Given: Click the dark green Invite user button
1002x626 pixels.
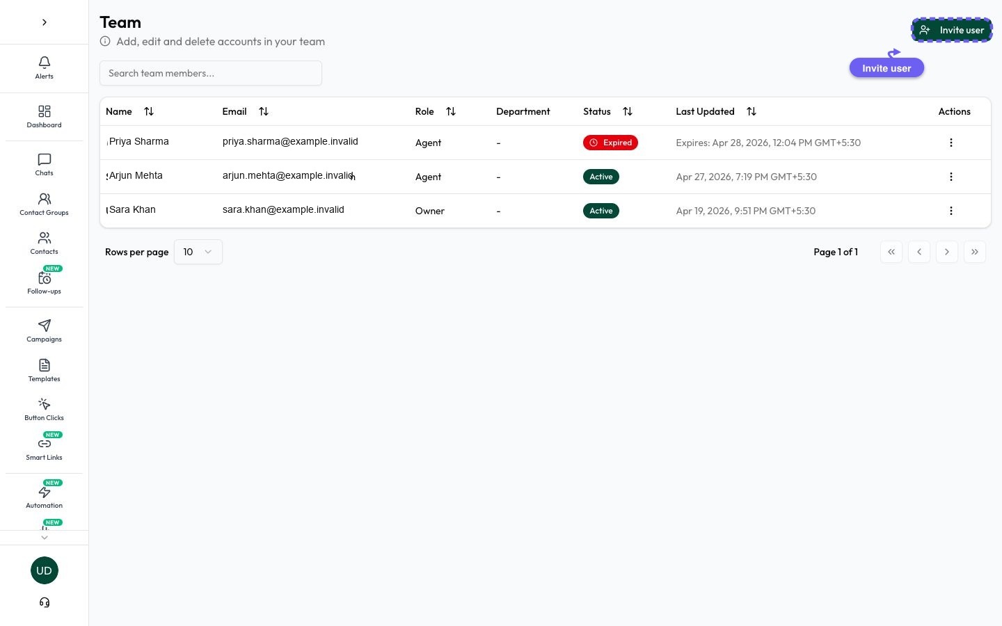Looking at the screenshot, I should click(951, 30).
